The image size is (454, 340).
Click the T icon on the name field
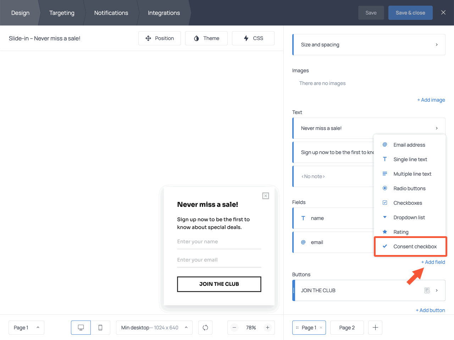click(x=303, y=218)
